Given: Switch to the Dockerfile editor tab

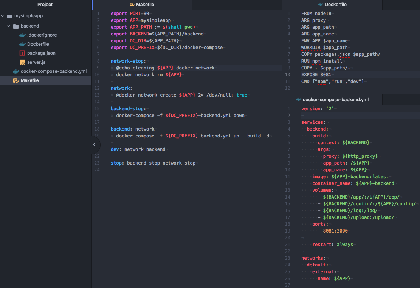Looking at the screenshot, I should (x=332, y=5).
